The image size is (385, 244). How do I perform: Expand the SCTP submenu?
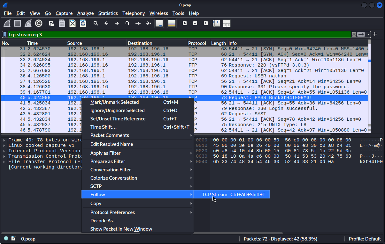[x=138, y=186]
